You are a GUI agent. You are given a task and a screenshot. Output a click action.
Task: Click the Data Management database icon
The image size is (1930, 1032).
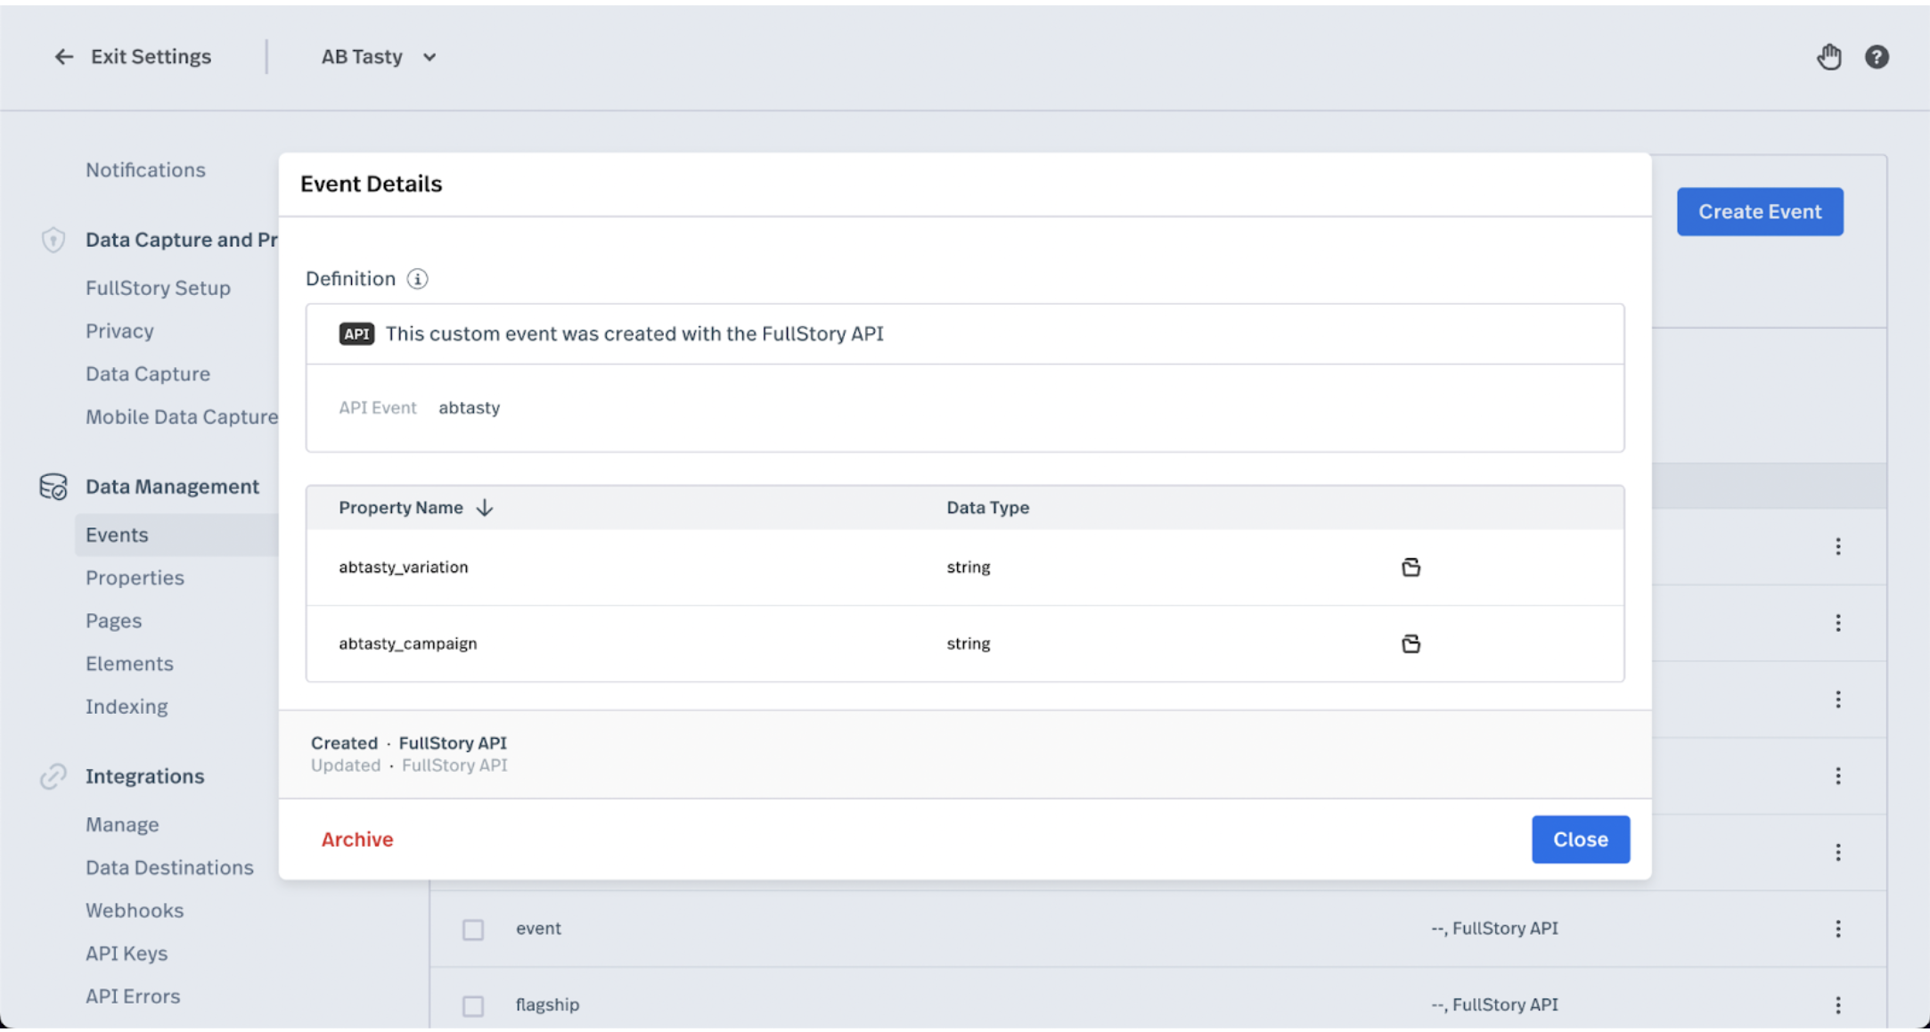(x=53, y=487)
